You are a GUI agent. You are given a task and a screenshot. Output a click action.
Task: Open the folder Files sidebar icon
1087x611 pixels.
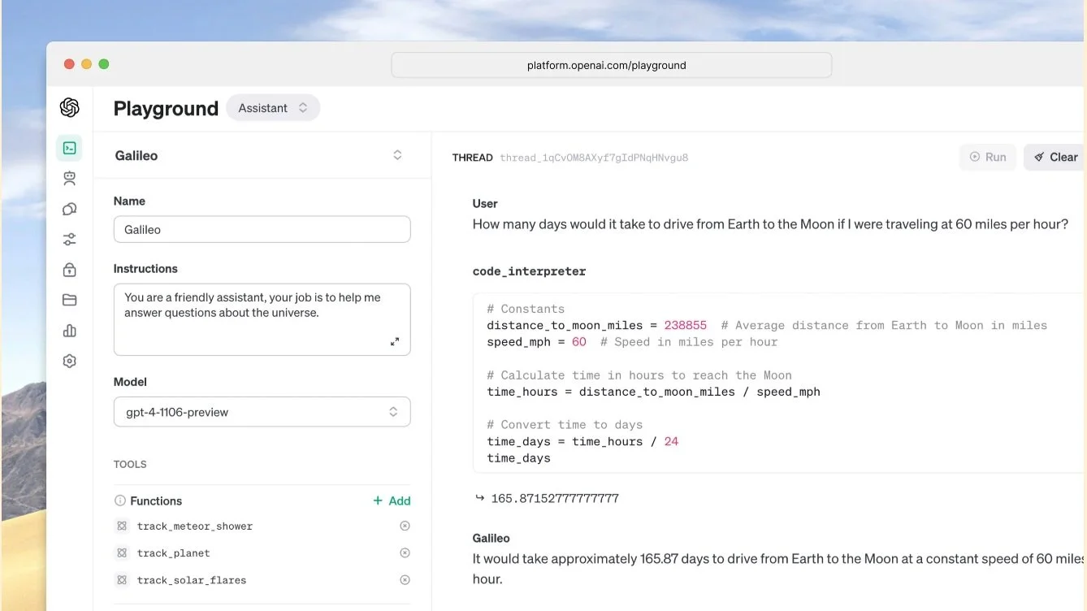(69, 300)
